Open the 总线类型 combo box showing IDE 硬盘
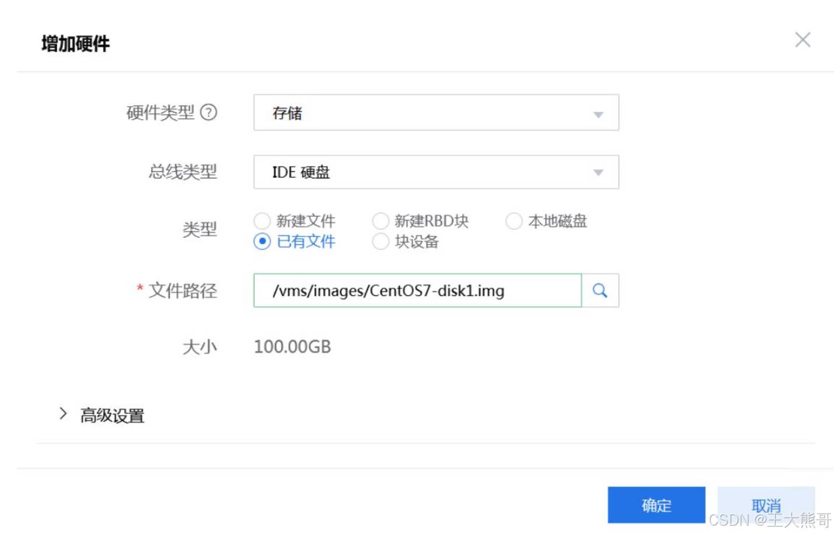This screenshot has height=535, width=834. click(426, 173)
